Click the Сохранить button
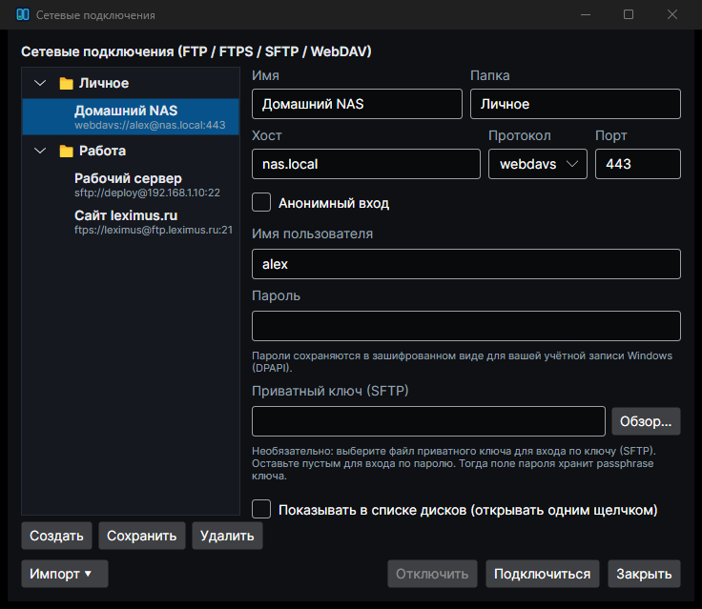Viewport: 702px width, 609px height. (x=141, y=536)
